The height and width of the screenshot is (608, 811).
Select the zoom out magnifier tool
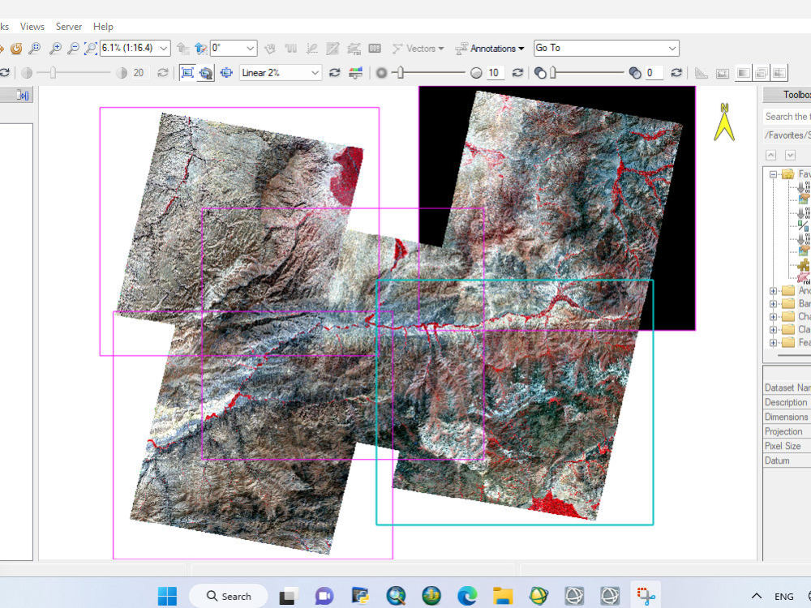73,49
